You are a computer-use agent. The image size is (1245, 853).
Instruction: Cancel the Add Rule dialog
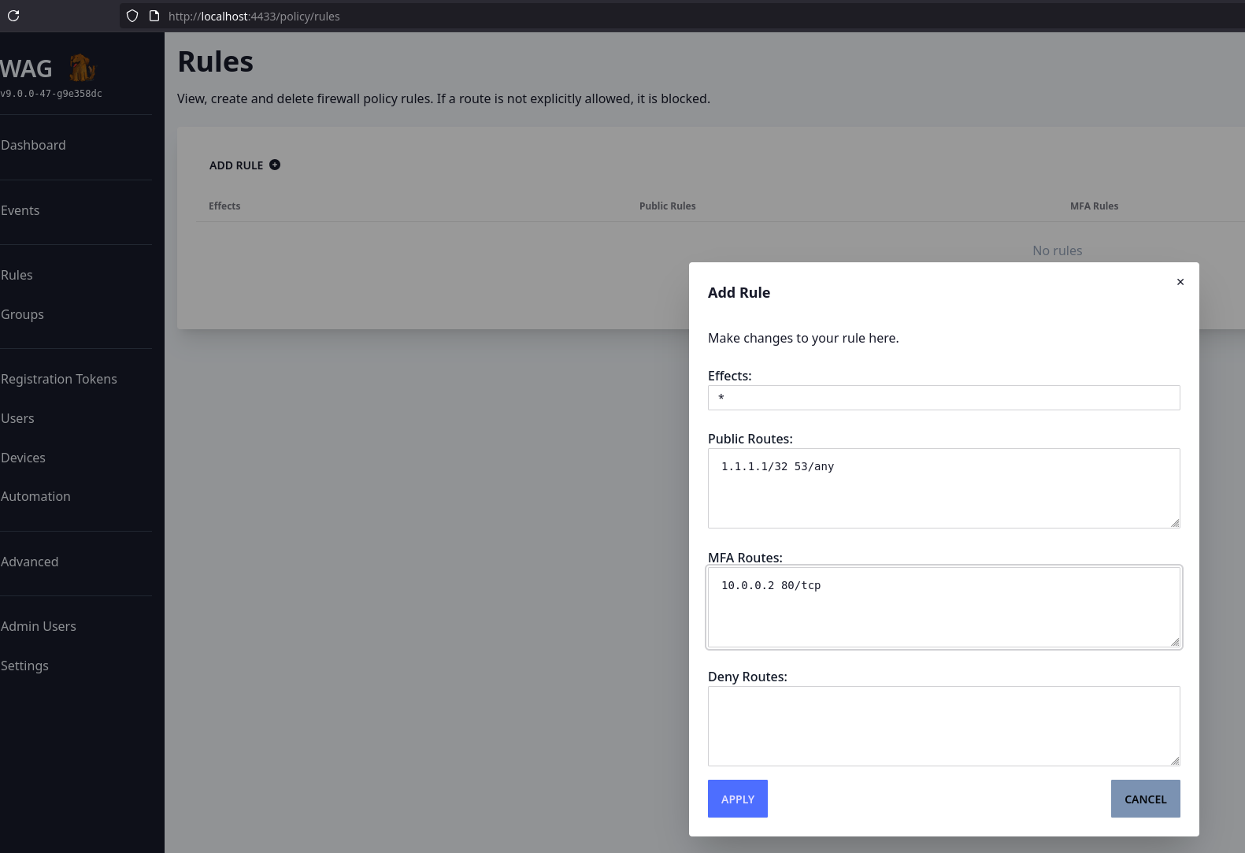(1145, 799)
